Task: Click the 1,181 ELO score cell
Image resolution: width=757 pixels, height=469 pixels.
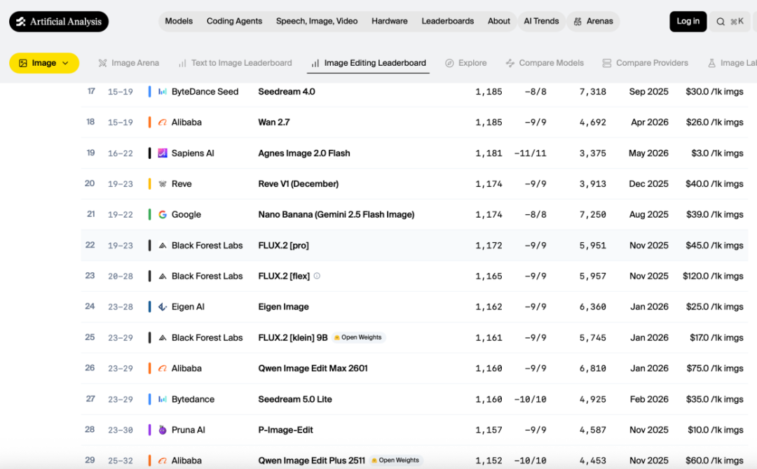Action: (x=489, y=153)
